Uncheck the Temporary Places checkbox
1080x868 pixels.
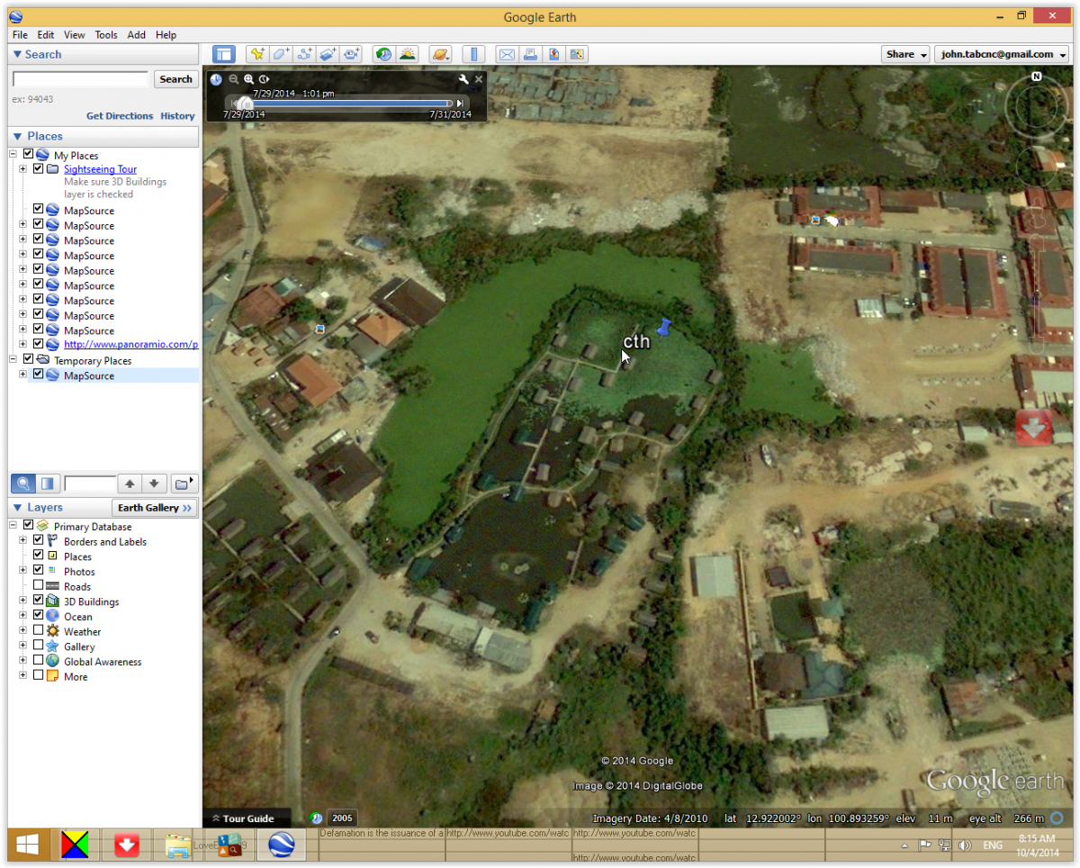29,360
